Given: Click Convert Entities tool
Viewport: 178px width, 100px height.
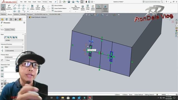Looking at the screenshot, I should click(x=38, y=7).
